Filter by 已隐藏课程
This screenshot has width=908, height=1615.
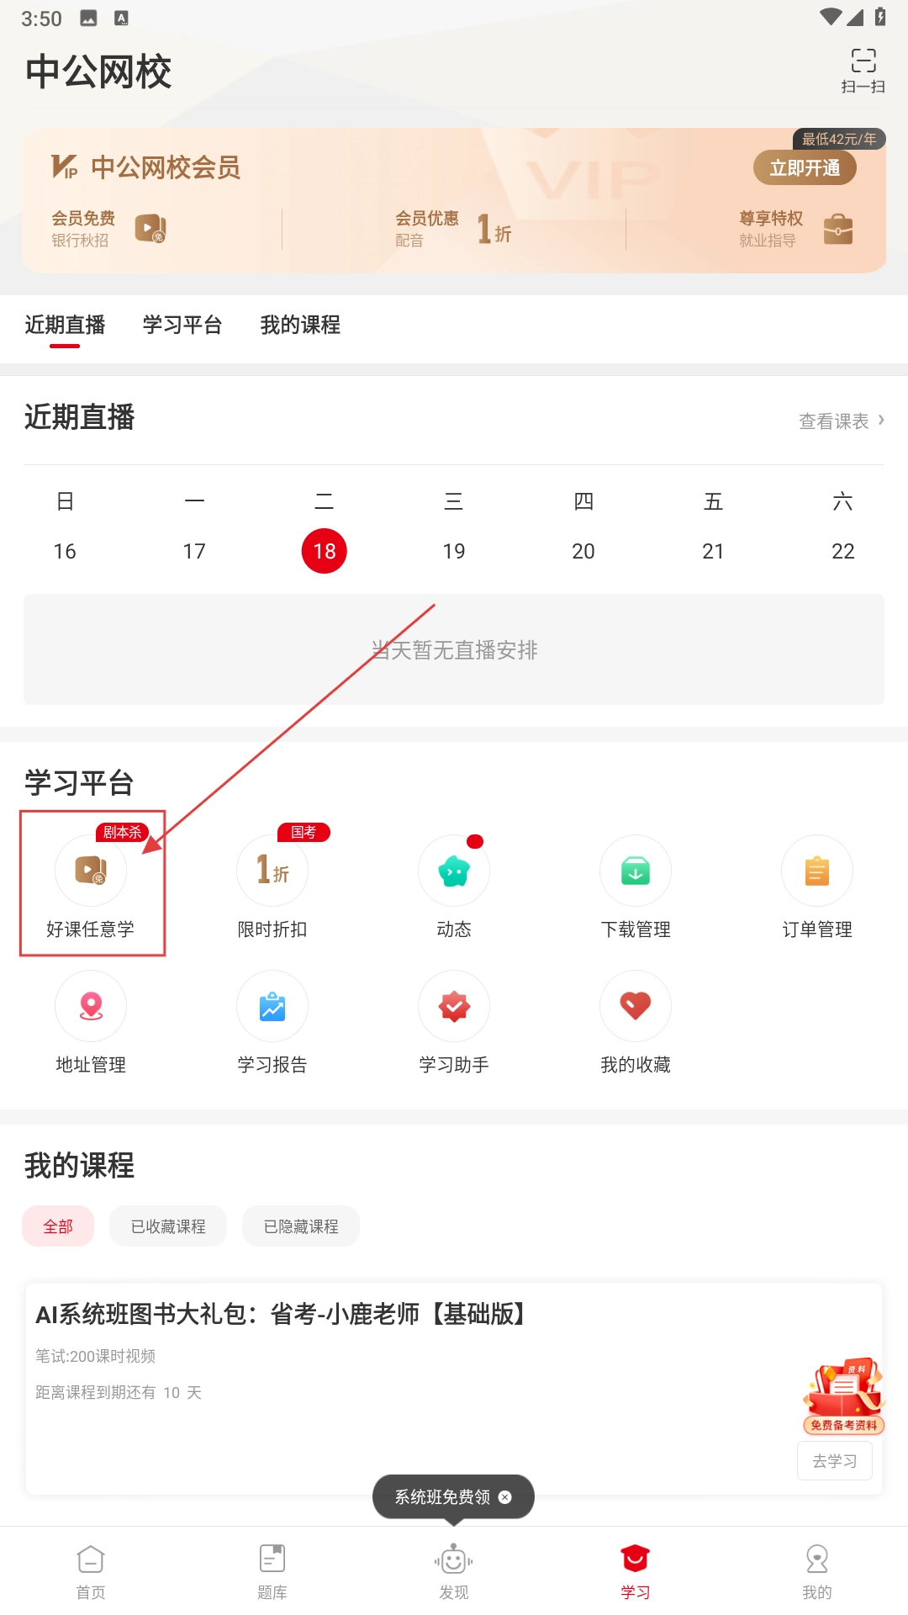pyautogui.click(x=301, y=1226)
